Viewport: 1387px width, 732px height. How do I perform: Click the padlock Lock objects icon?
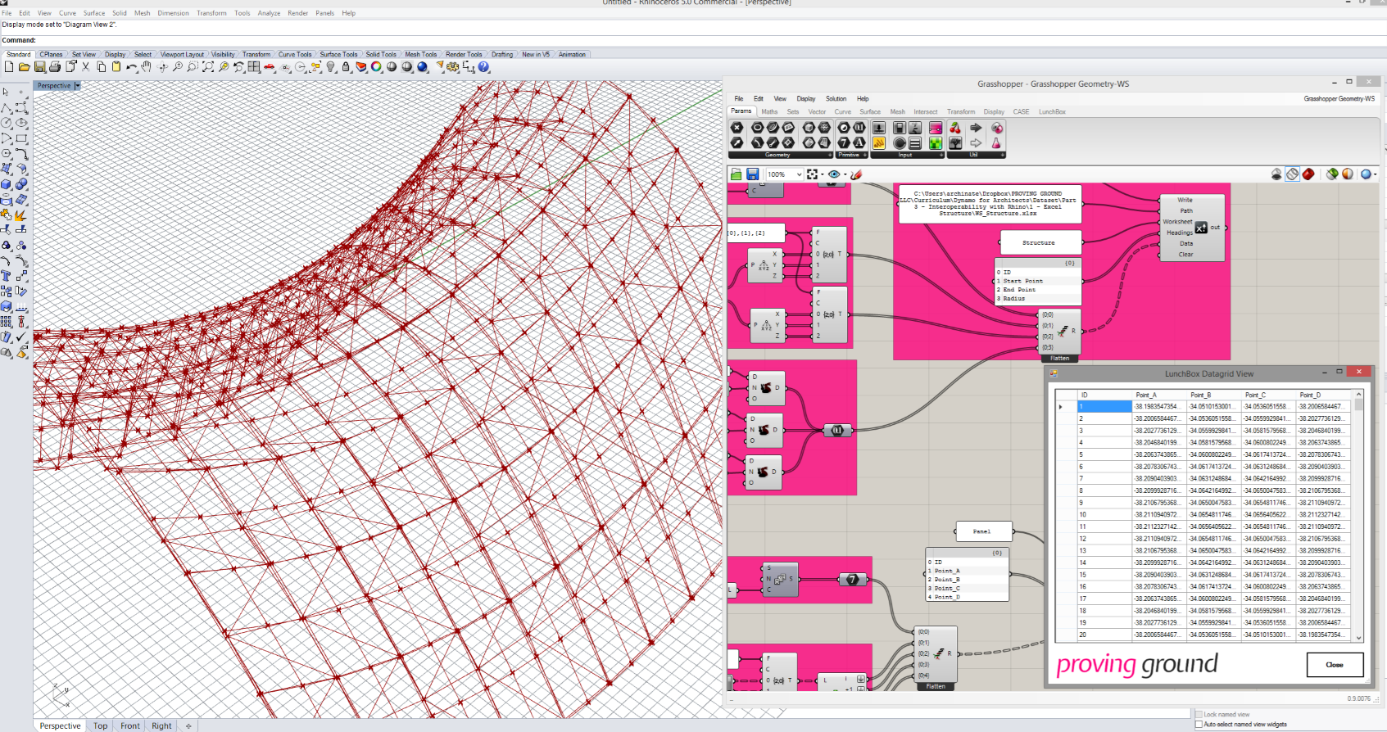tap(346, 67)
